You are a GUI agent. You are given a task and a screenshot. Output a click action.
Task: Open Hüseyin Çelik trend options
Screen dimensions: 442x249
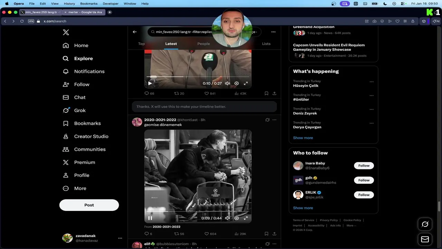tap(372, 82)
